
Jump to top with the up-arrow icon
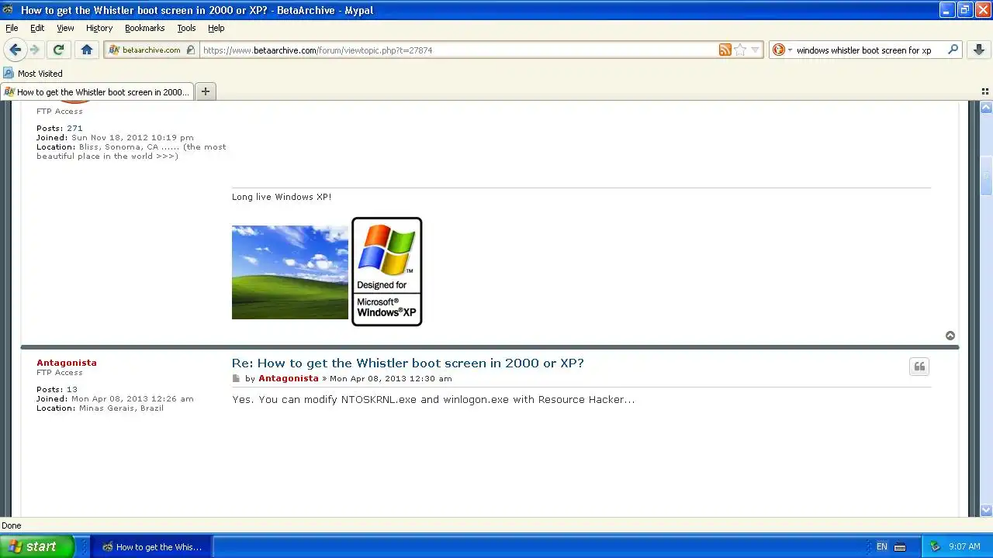950,336
